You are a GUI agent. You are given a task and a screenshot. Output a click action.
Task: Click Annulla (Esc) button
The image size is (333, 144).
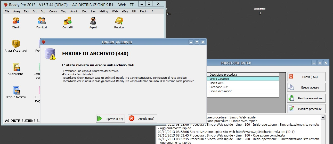click(x=143, y=119)
